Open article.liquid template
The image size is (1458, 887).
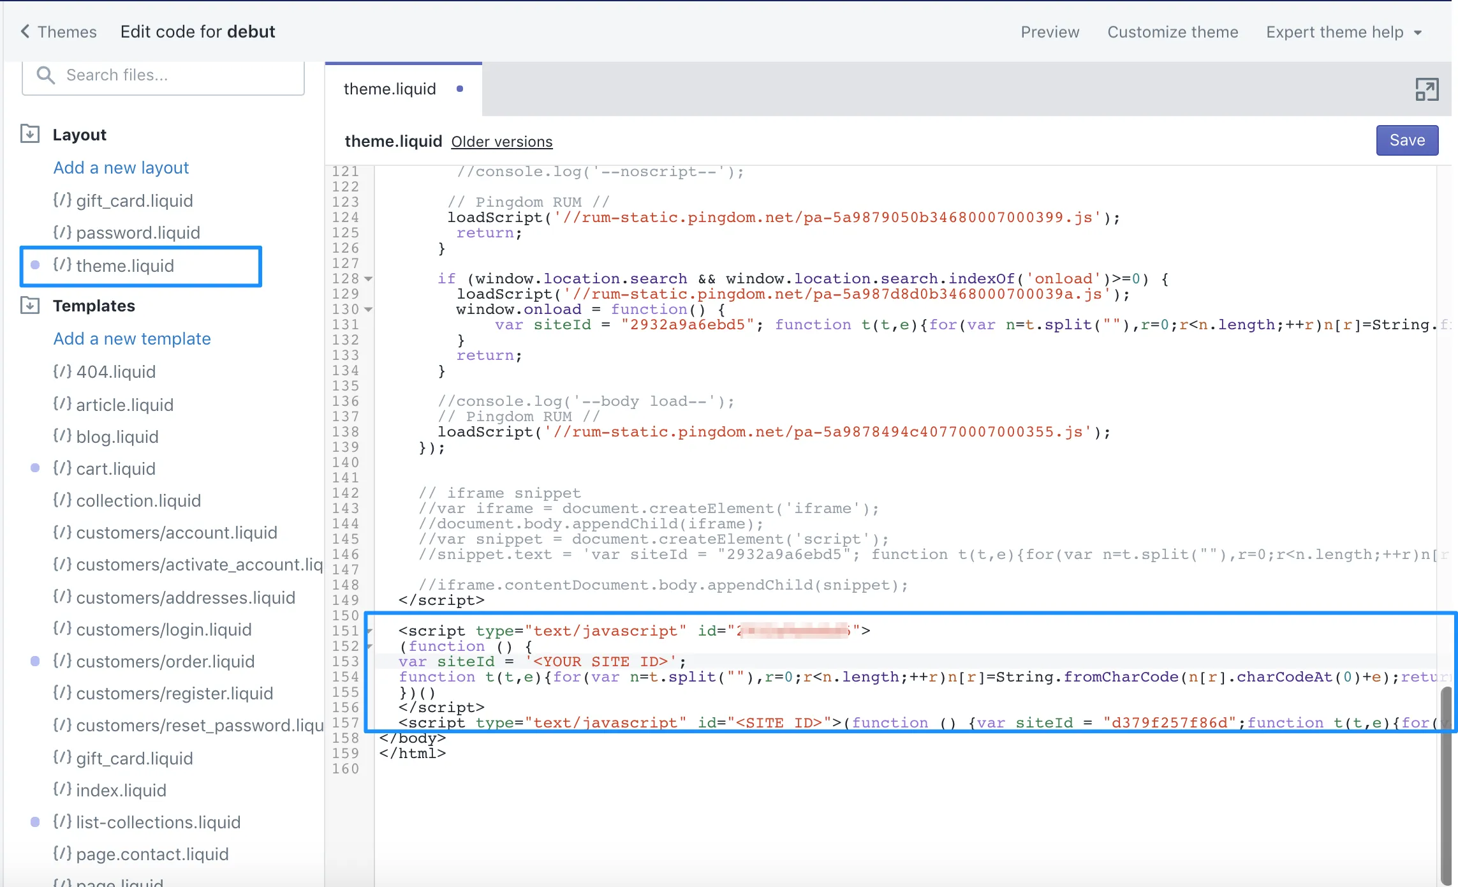tap(125, 405)
